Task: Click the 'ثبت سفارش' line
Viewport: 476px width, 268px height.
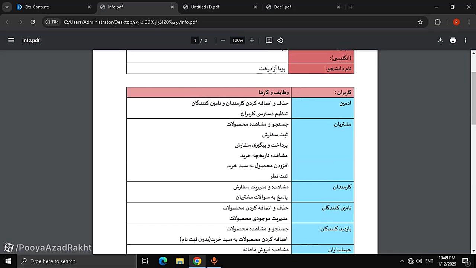Action: (275, 134)
